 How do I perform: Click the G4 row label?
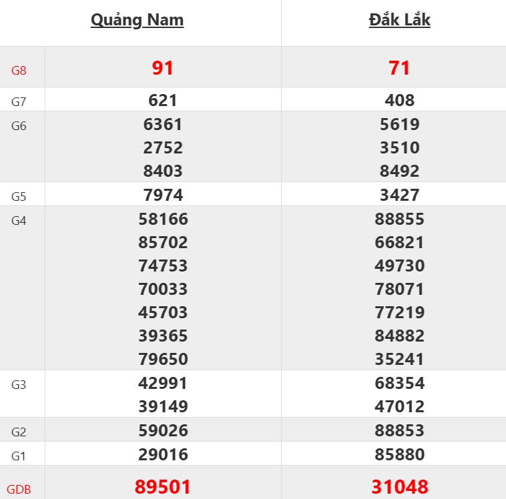(x=19, y=221)
